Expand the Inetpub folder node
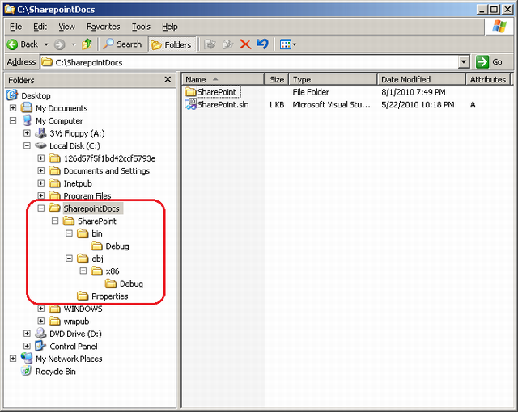The width and height of the screenshot is (518, 412). tap(41, 183)
